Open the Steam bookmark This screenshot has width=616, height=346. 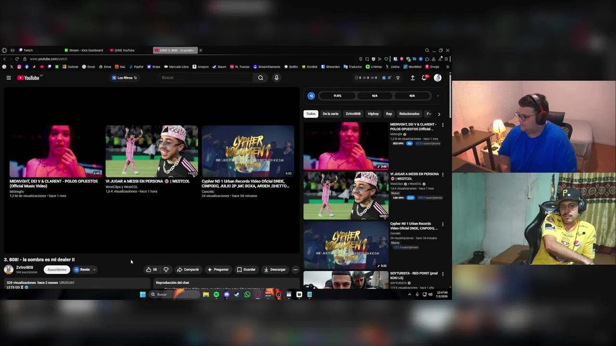219,67
